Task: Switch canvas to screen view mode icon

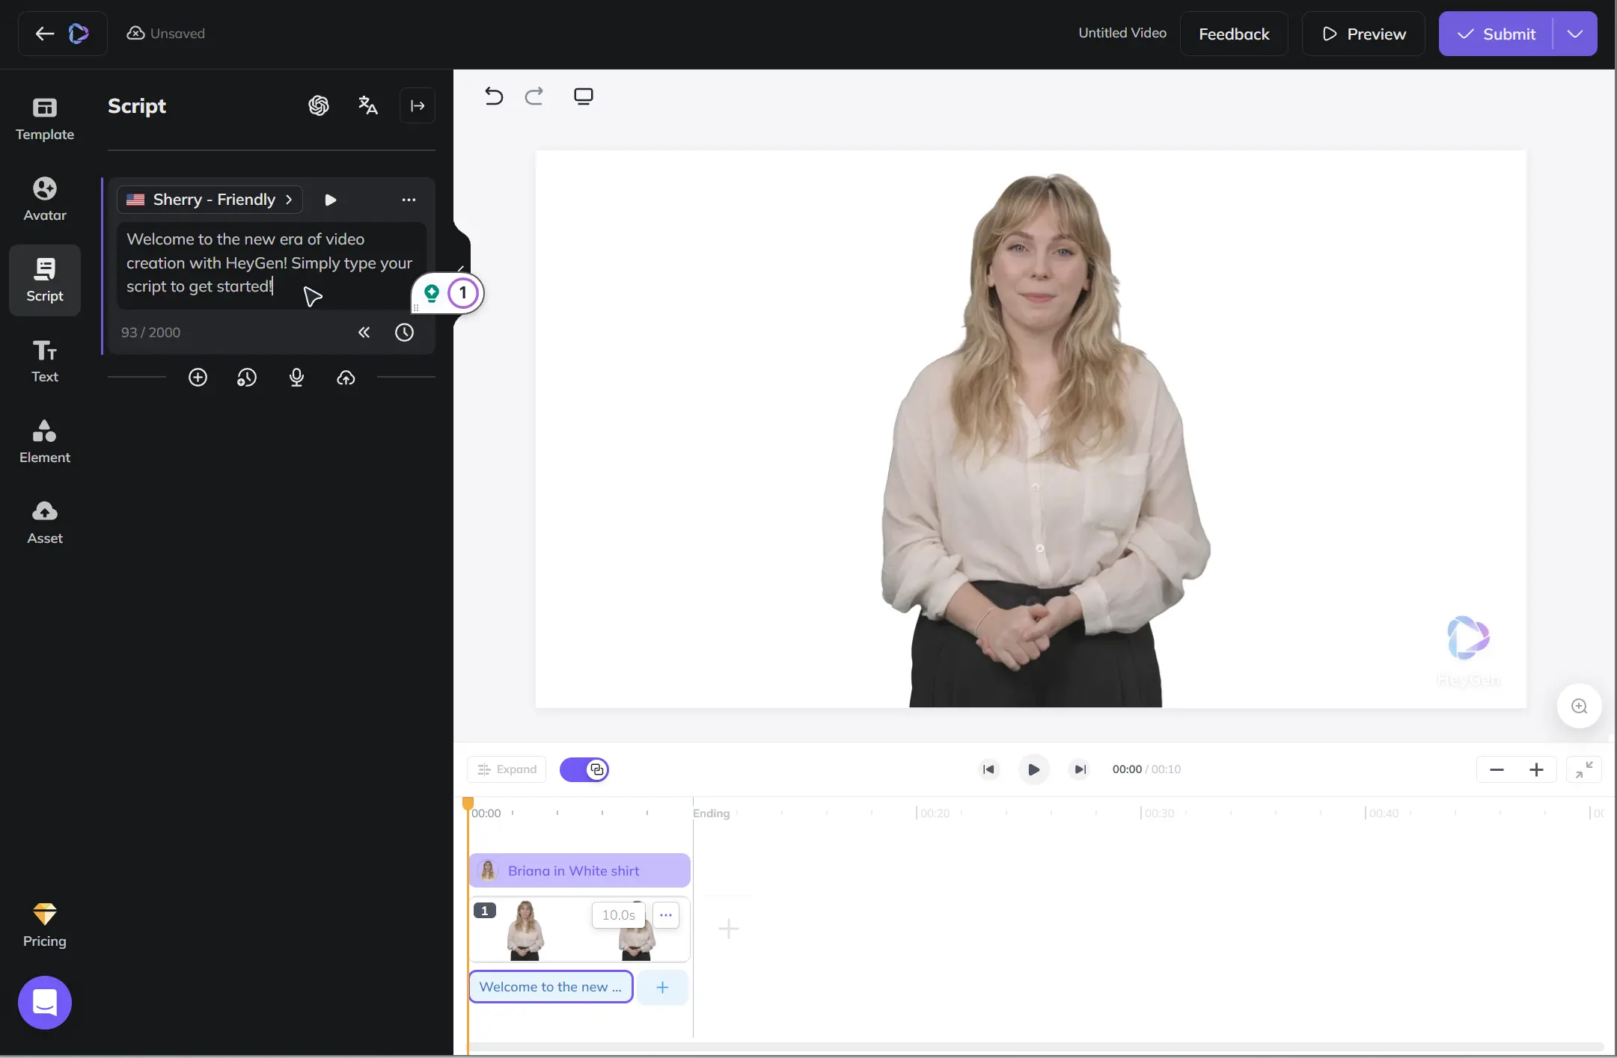Action: [x=583, y=96]
